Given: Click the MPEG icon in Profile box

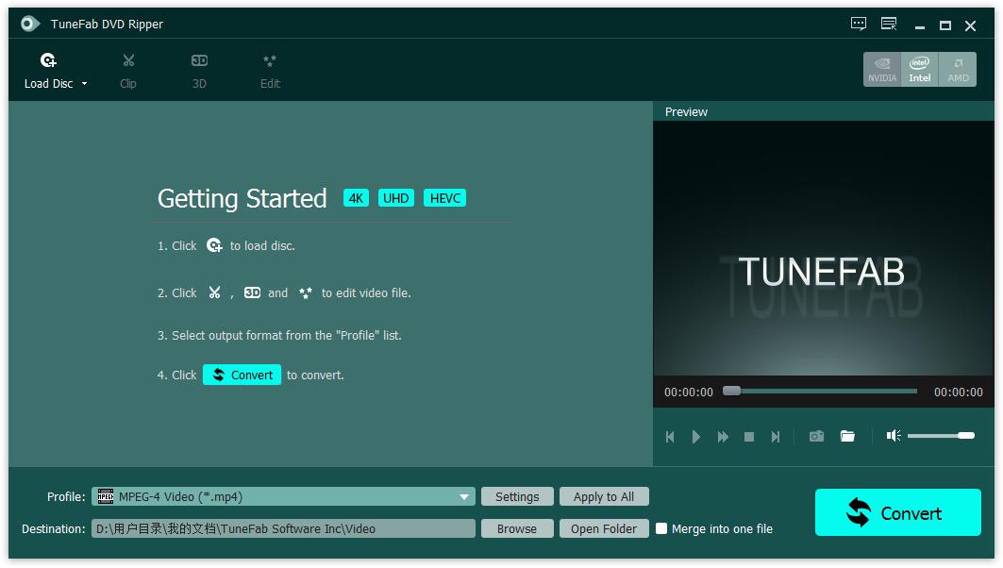Looking at the screenshot, I should tap(106, 496).
